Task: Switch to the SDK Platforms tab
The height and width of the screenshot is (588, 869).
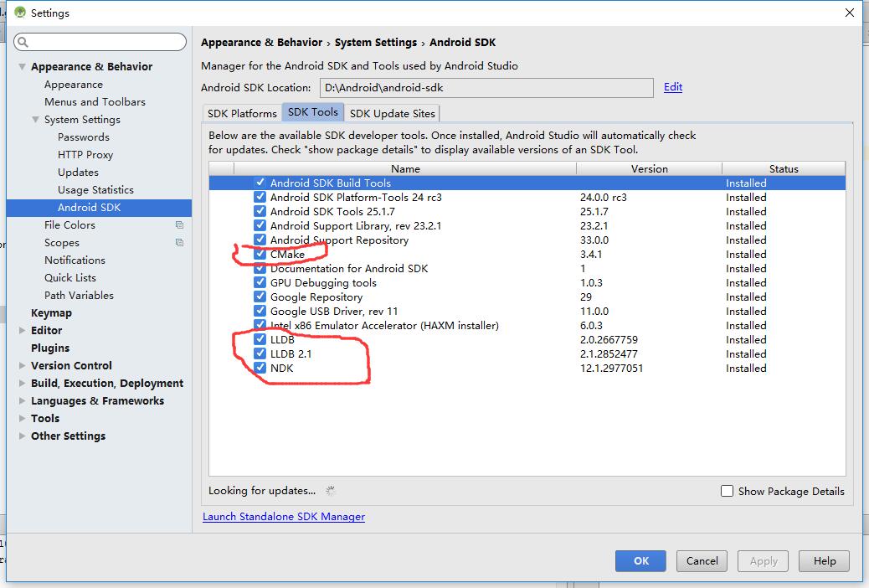Action: coord(242,113)
